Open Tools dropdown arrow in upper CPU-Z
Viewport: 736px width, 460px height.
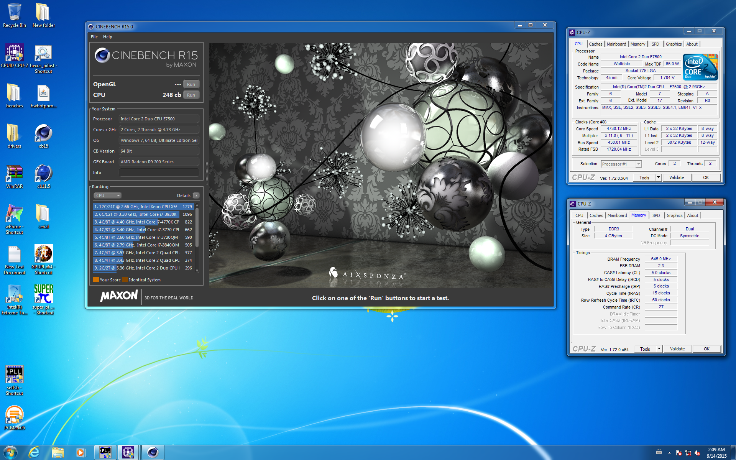point(659,177)
